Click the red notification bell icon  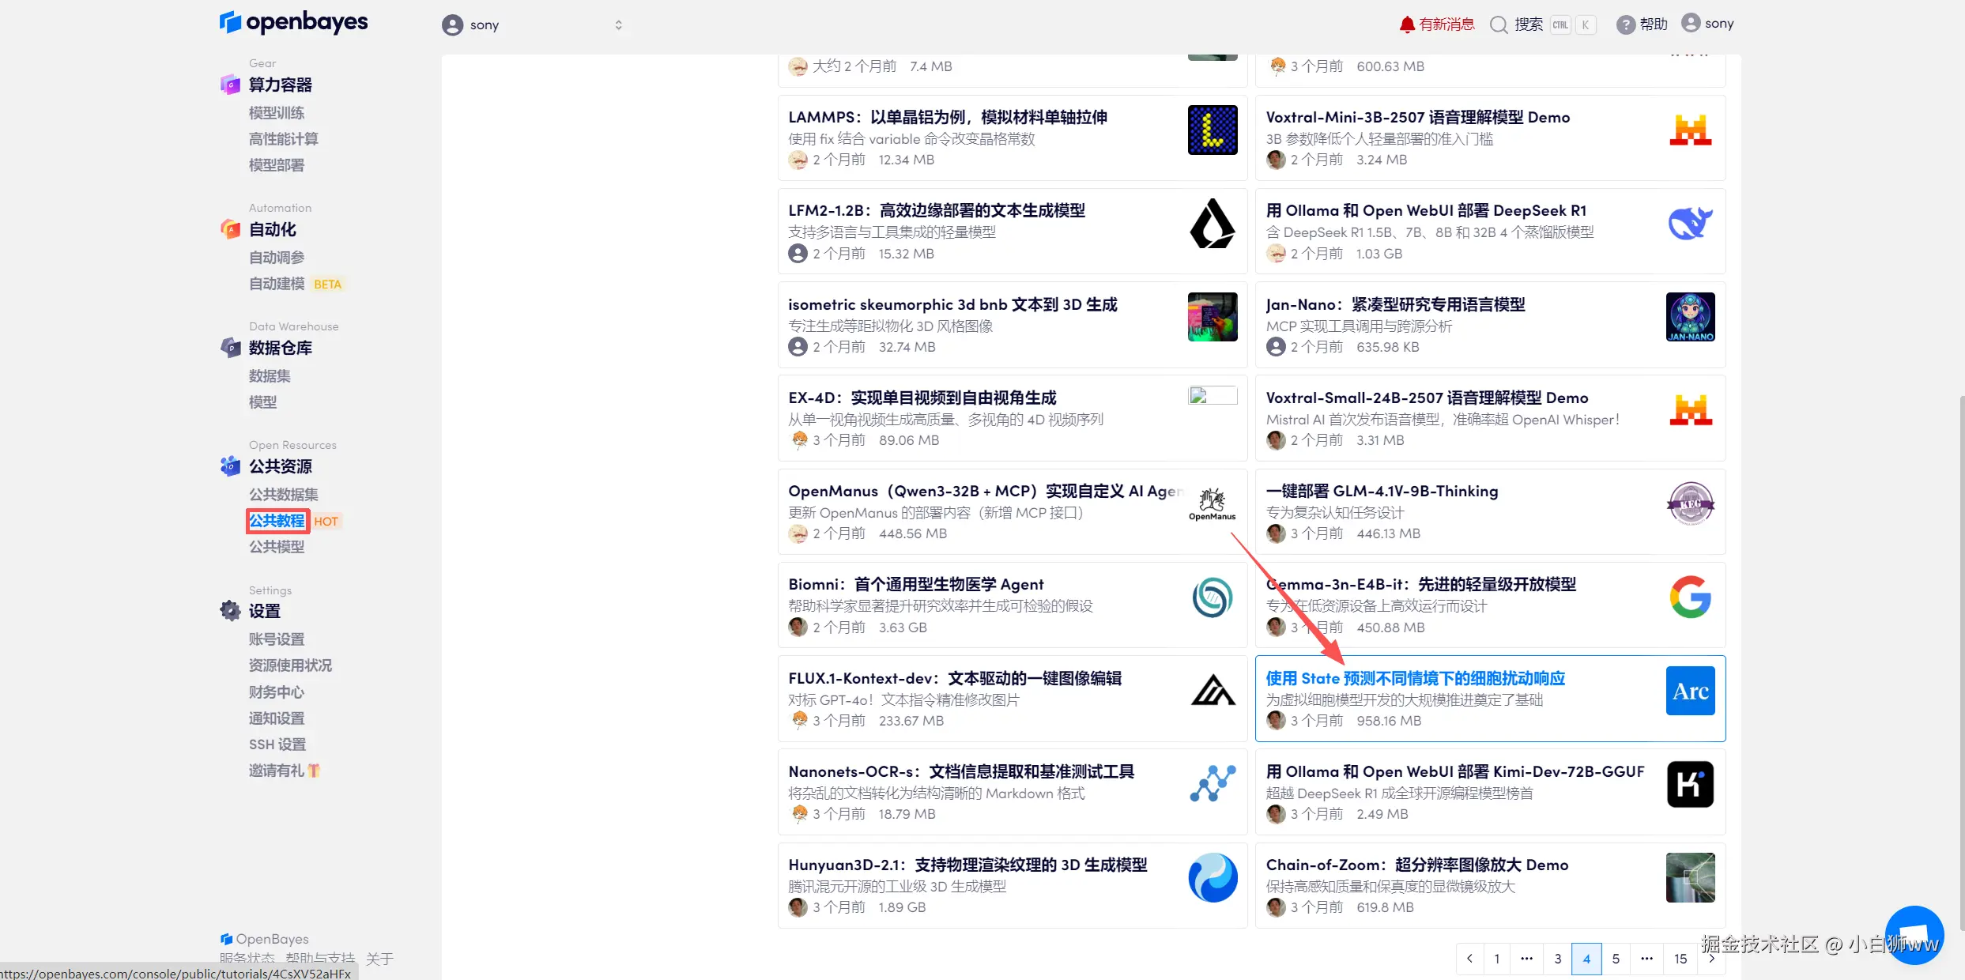click(x=1406, y=24)
